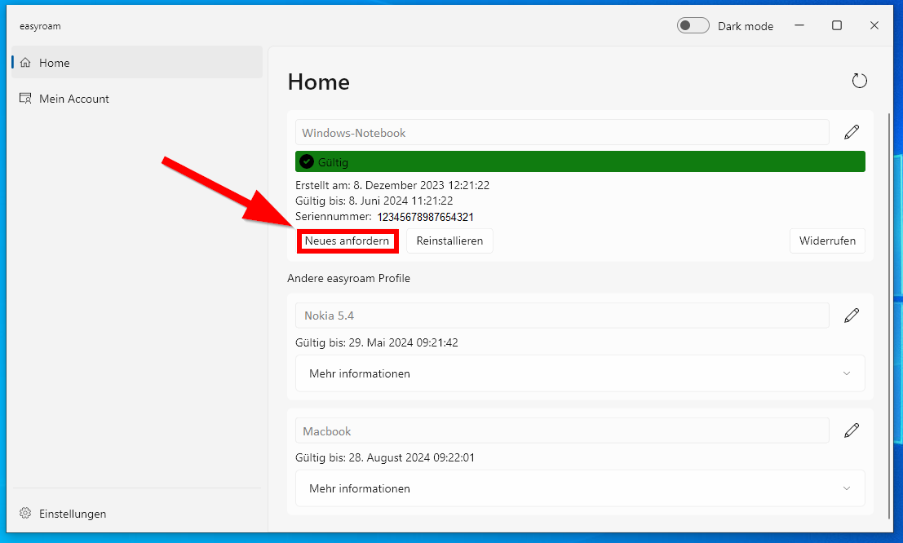This screenshot has height=543, width=903.
Task: Click the text 'Erstellt am: 8. Dezember 2023 12:21:22'
Action: [392, 185]
